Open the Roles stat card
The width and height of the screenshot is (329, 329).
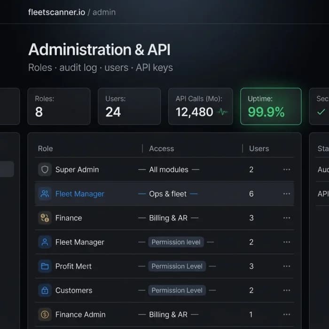[59, 106]
